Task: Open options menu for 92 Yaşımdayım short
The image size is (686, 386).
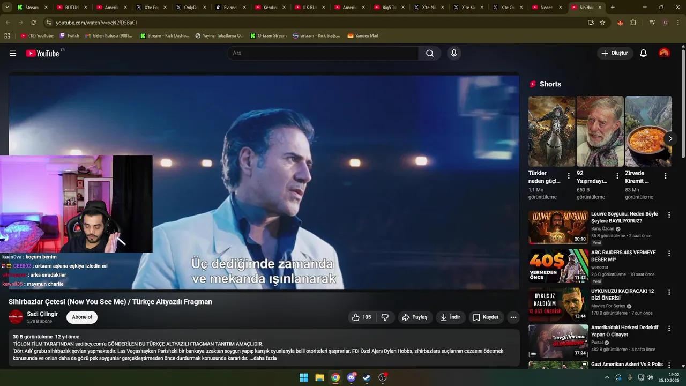Action: point(617,176)
